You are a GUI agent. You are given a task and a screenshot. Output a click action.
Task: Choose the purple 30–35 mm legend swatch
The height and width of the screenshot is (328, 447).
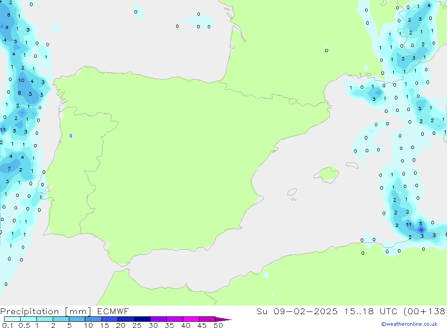tap(158, 319)
